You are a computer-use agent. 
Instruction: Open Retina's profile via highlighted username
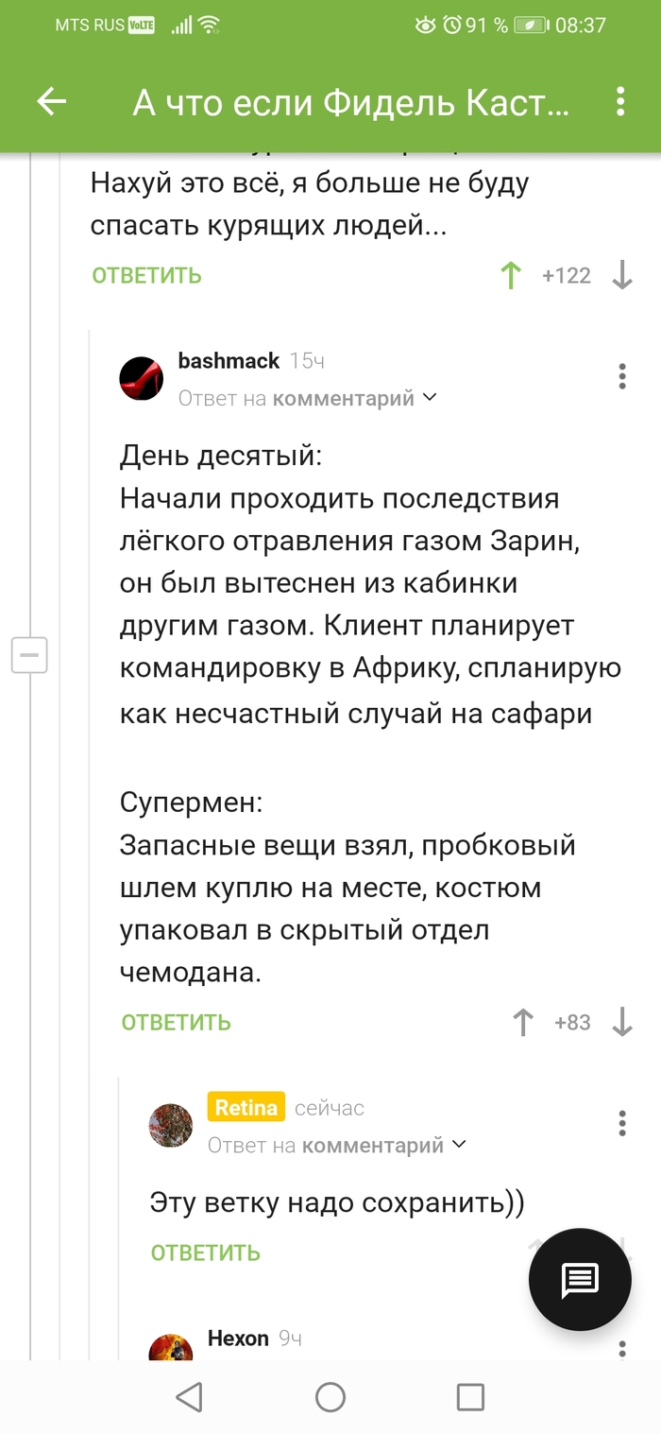(246, 1107)
